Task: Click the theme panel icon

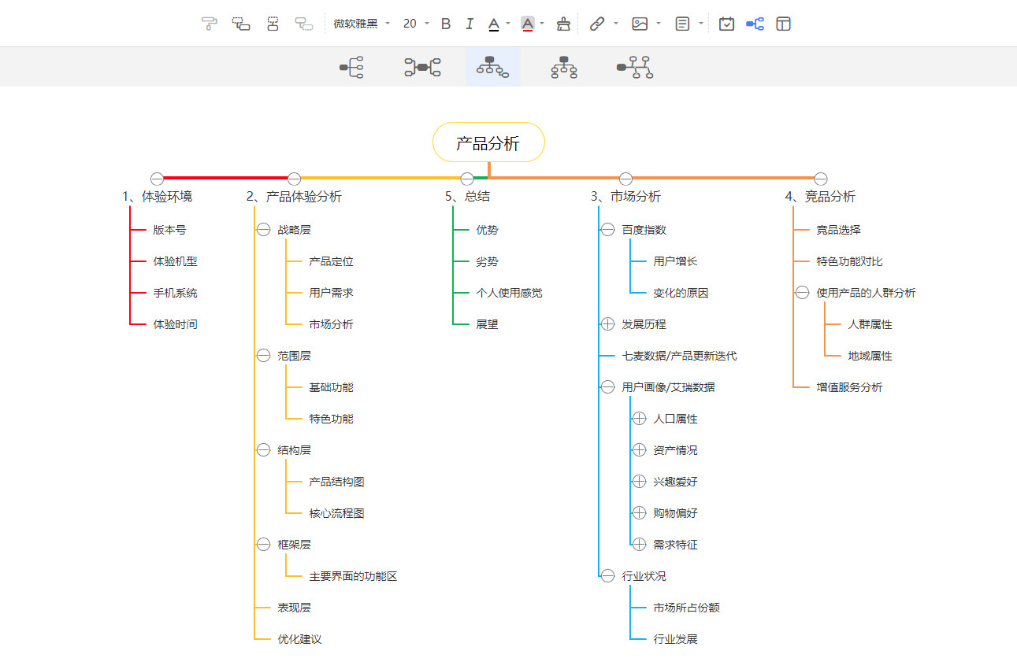Action: 783,24
